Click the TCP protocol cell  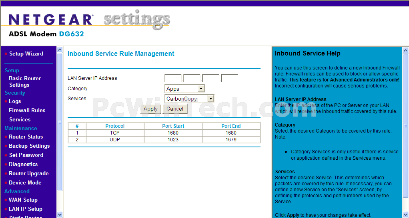(x=115, y=133)
